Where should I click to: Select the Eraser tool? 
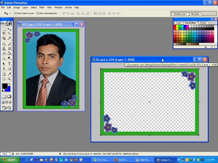4,53
